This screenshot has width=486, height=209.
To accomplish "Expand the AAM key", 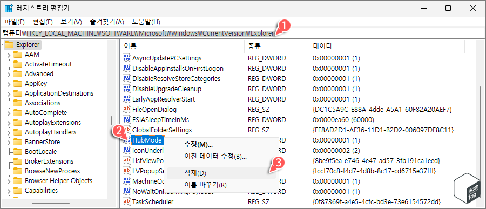I will point(9,55).
